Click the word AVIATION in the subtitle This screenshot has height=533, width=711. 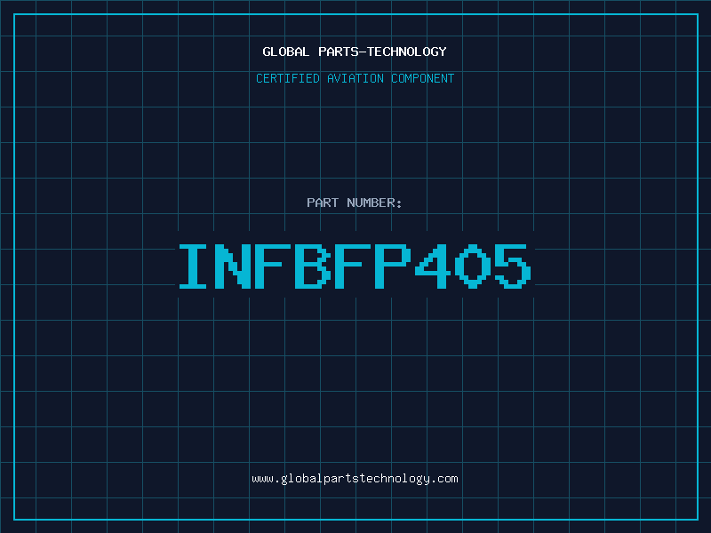(355, 78)
